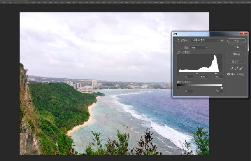Viewport: 251px width, 161px height.
Task: Toggle the 미리 보기(P) preview checkbox
Action: (228, 75)
